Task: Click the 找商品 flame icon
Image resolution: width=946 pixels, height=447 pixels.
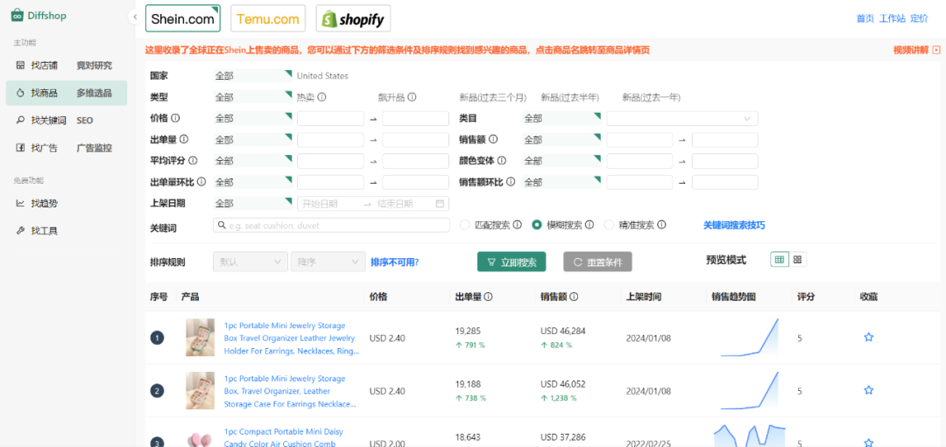Action: 20,93
